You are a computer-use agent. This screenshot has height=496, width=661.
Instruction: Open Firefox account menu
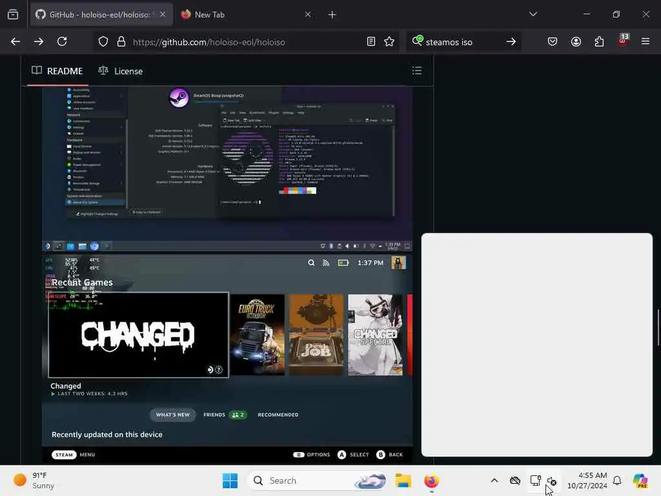pyautogui.click(x=576, y=41)
